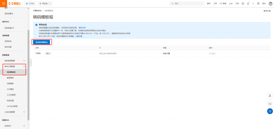
Task: Click the blue info icon in 帮助信息
Action: point(36,25)
